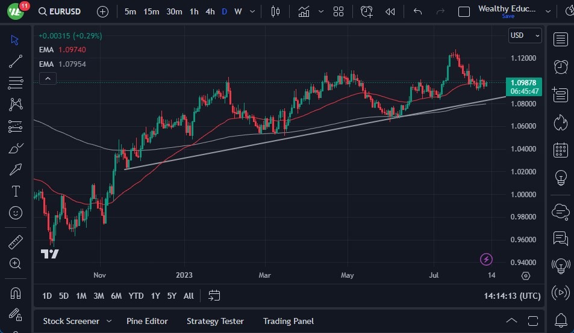The image size is (574, 333).
Task: Open the Watchlist panel in the right sidebar
Action: [561, 40]
